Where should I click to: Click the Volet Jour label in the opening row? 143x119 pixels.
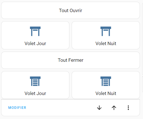click(35, 43)
